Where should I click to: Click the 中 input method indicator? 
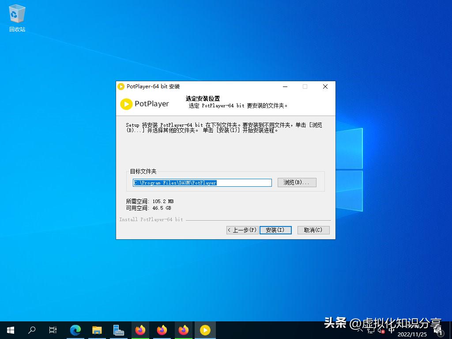pyautogui.click(x=391, y=330)
